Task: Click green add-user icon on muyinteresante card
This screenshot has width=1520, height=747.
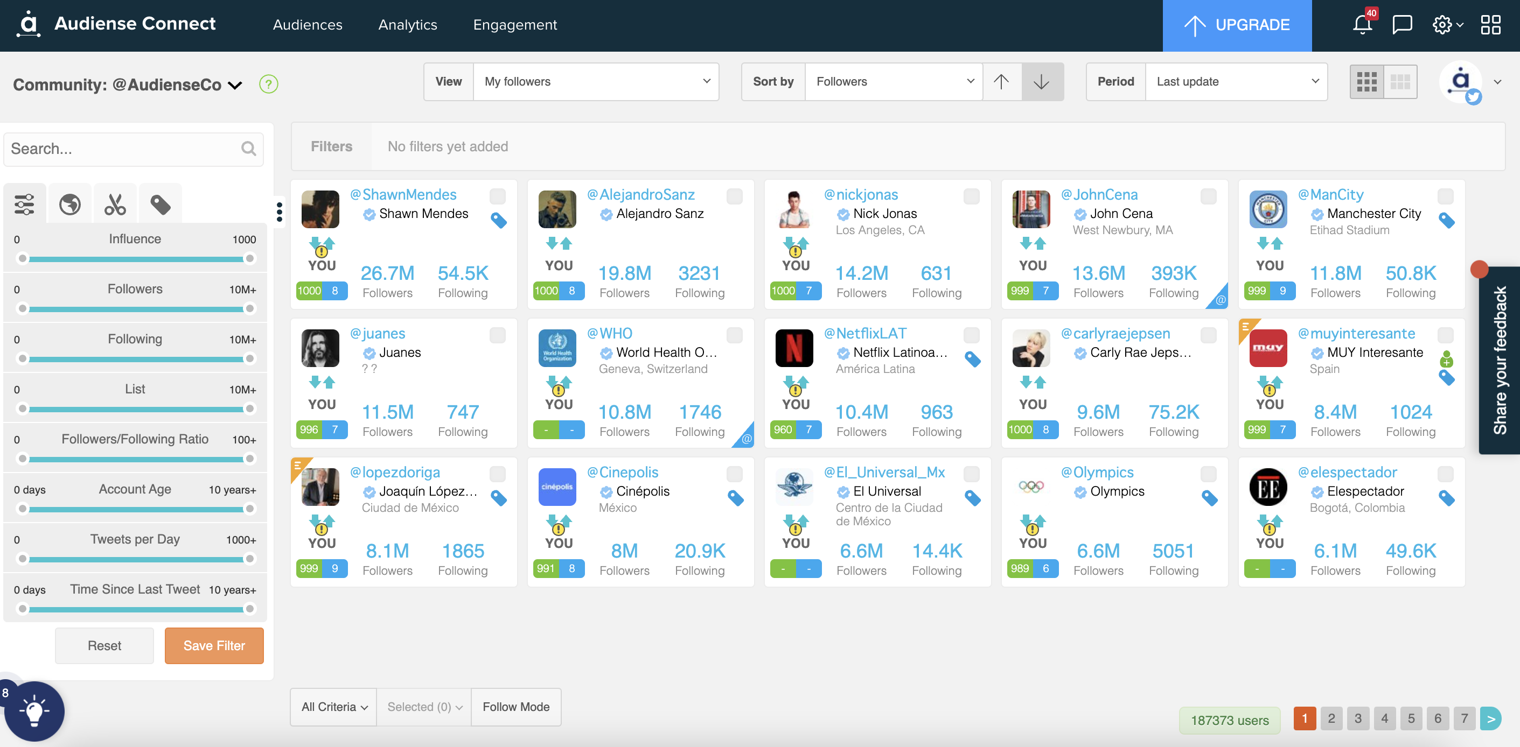Action: pos(1446,358)
